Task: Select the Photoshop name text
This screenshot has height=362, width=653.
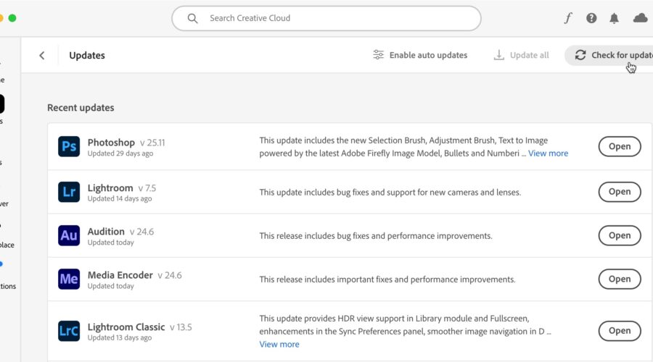Action: pyautogui.click(x=111, y=143)
